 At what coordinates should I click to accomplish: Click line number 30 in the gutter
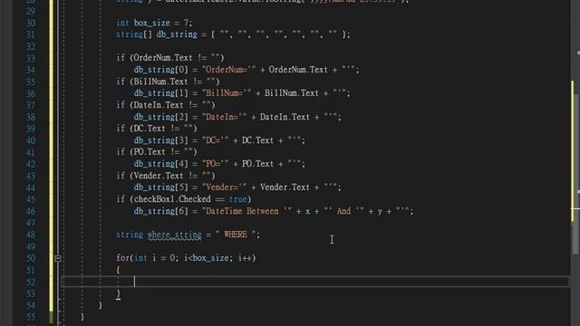point(31,23)
